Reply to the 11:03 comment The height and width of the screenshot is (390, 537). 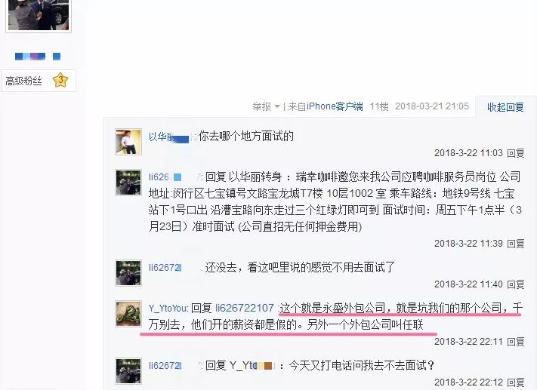pyautogui.click(x=515, y=153)
